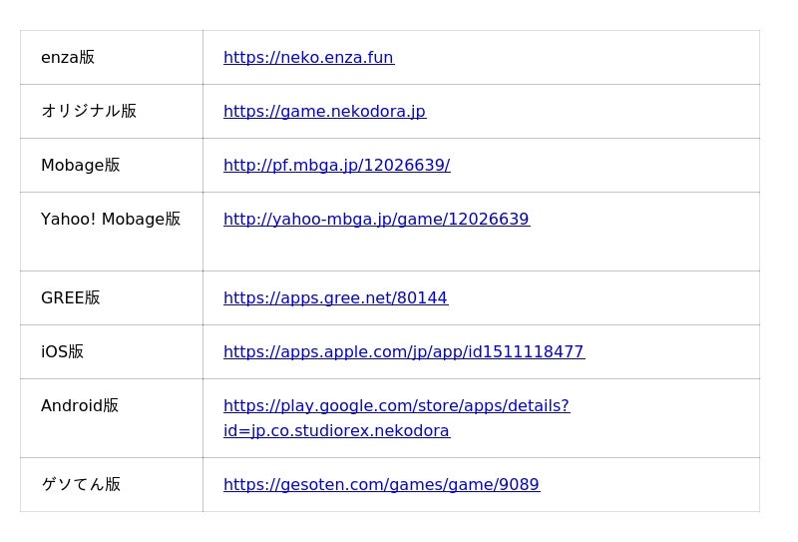
Task: Select the GREE版 label cell
Action: click(71, 298)
